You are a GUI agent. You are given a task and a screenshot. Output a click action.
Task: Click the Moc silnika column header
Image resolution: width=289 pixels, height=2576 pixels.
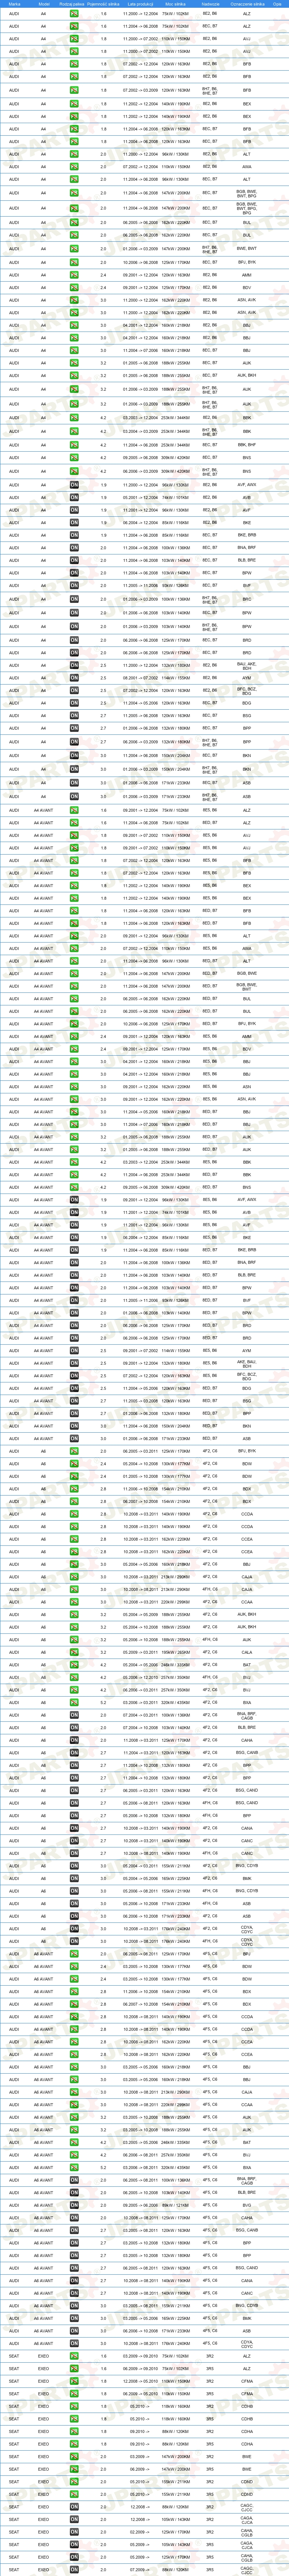[175, 4]
